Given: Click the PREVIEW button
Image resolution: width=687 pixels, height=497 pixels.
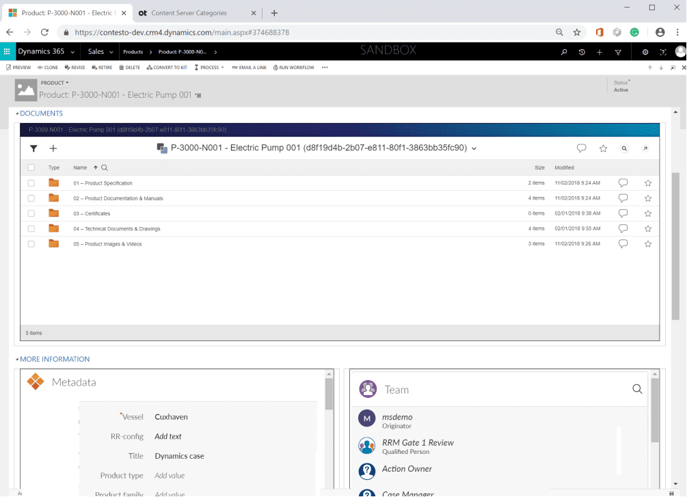Looking at the screenshot, I should point(18,67).
